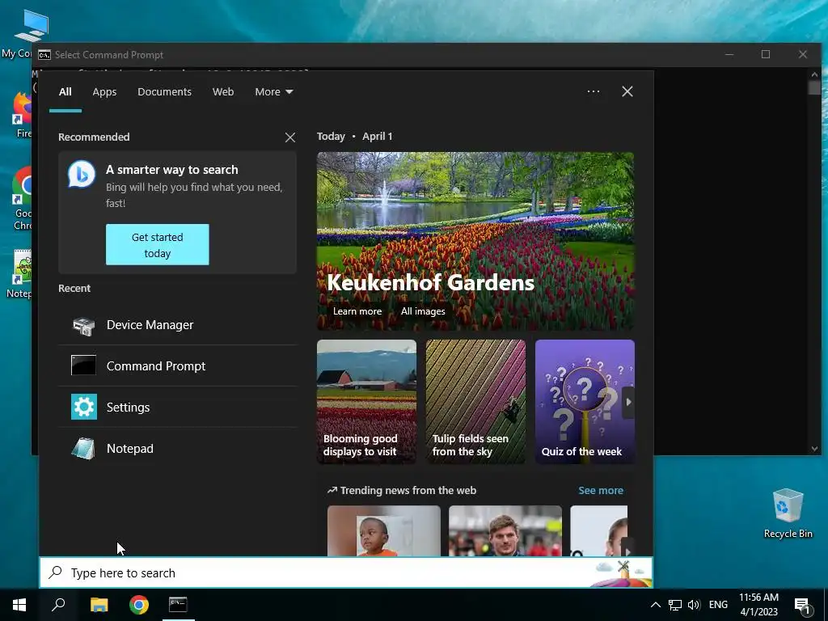Image resolution: width=828 pixels, height=621 pixels.
Task: Open Device Manager from recent list
Action: [178, 325]
